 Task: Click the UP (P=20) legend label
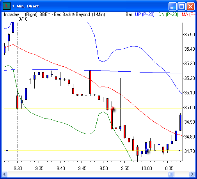(x=145, y=14)
